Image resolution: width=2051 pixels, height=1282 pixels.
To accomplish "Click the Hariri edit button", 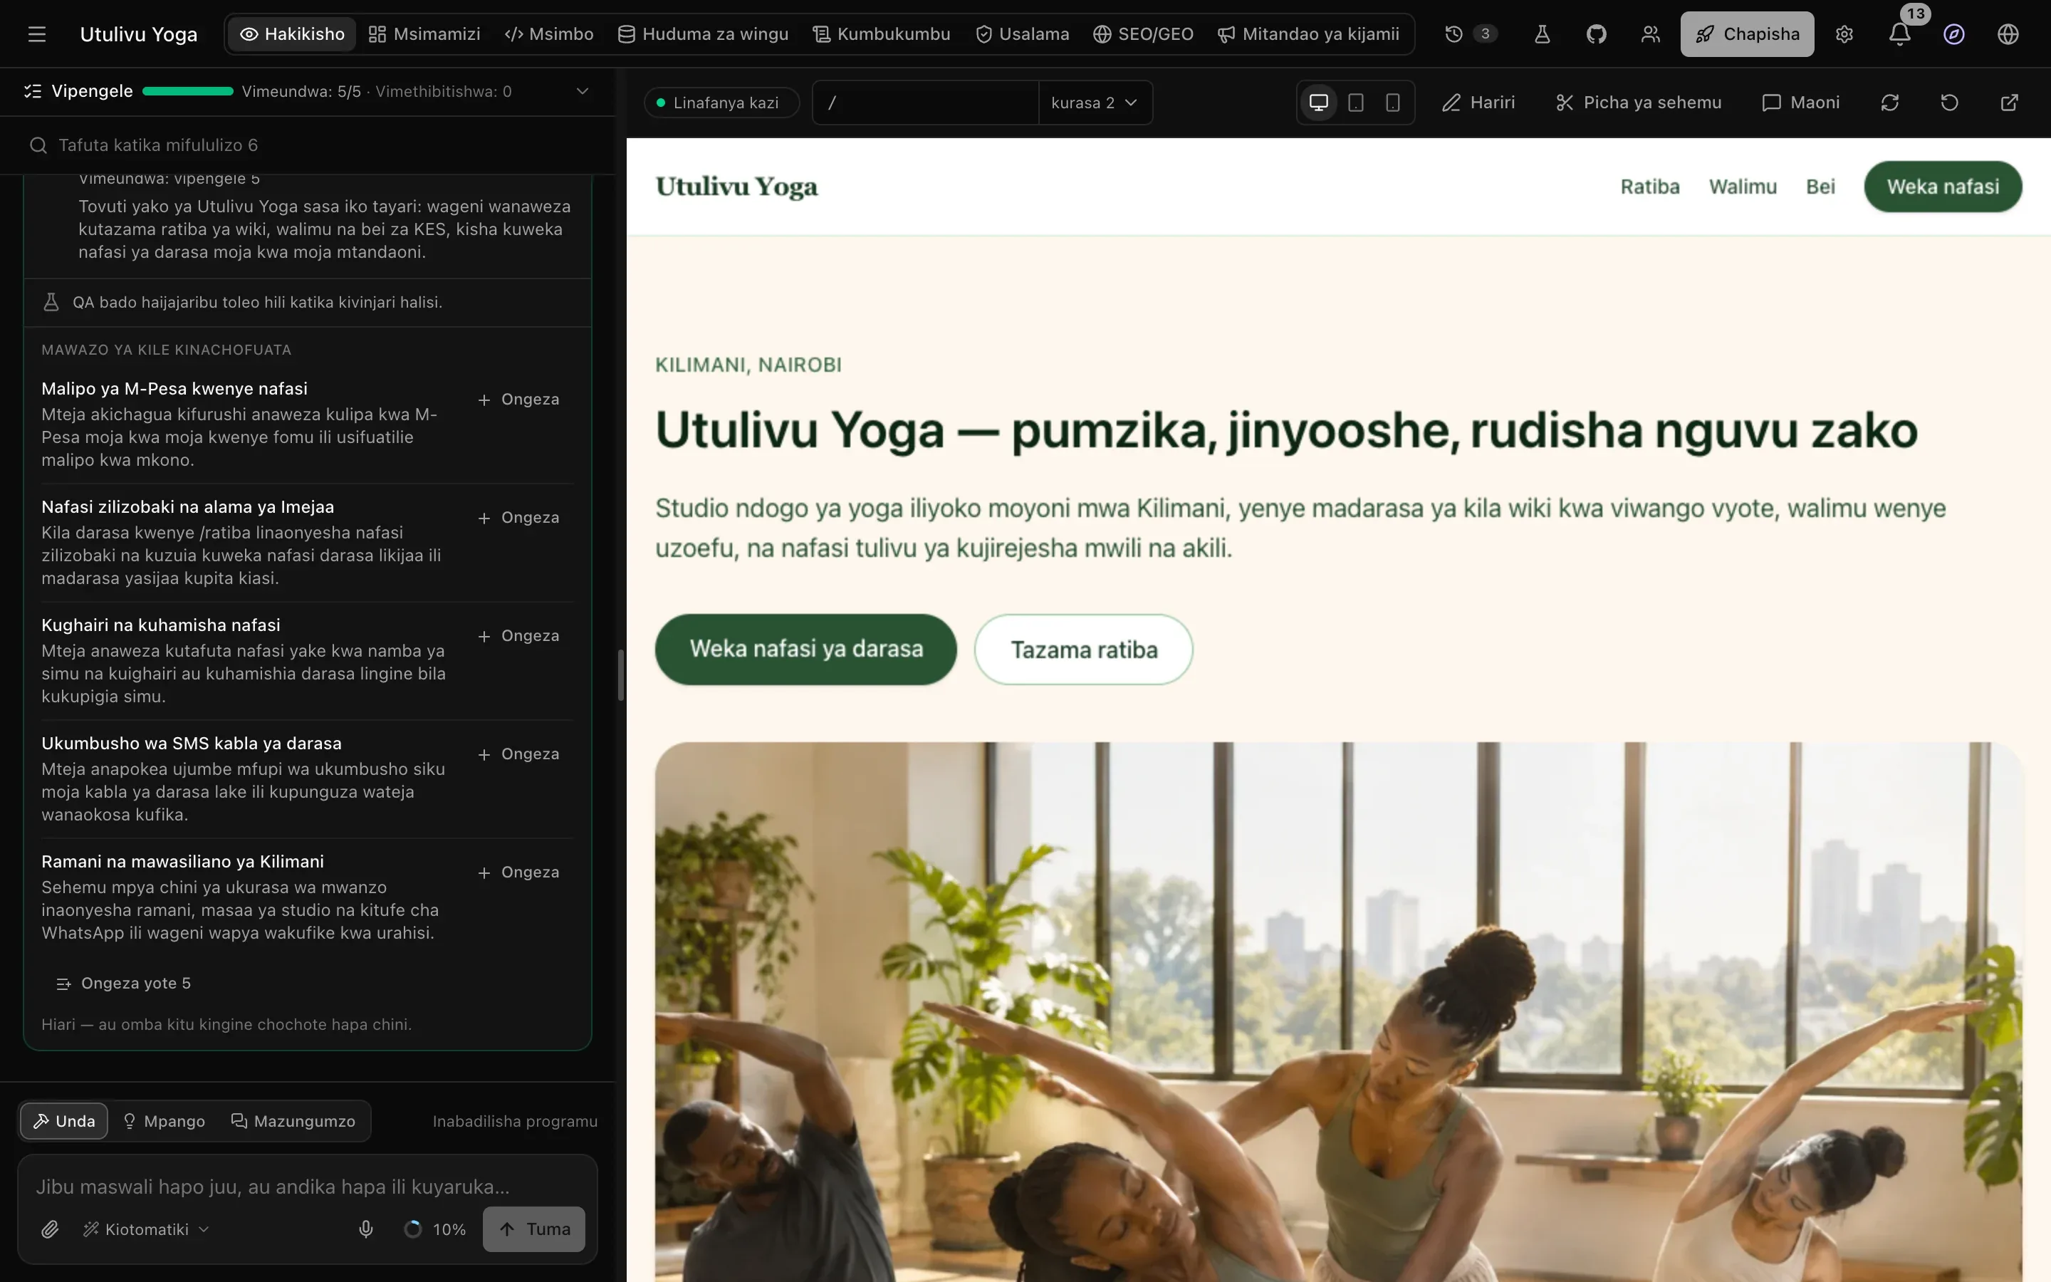I will (1479, 103).
